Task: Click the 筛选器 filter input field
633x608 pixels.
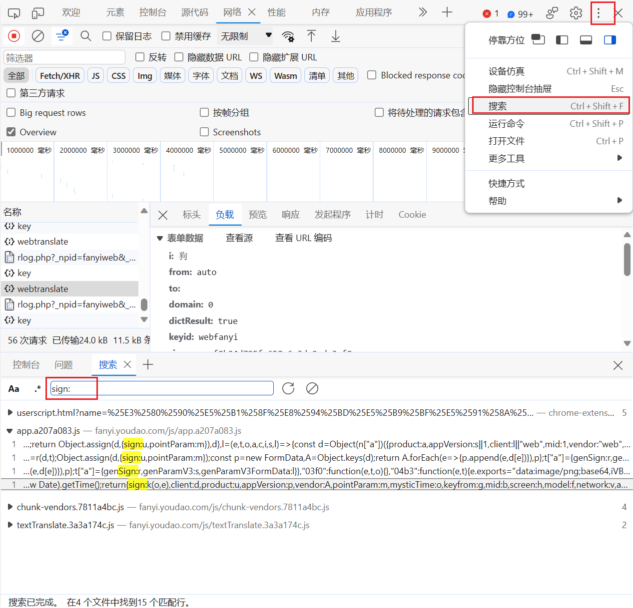Action: pyautogui.click(x=64, y=57)
